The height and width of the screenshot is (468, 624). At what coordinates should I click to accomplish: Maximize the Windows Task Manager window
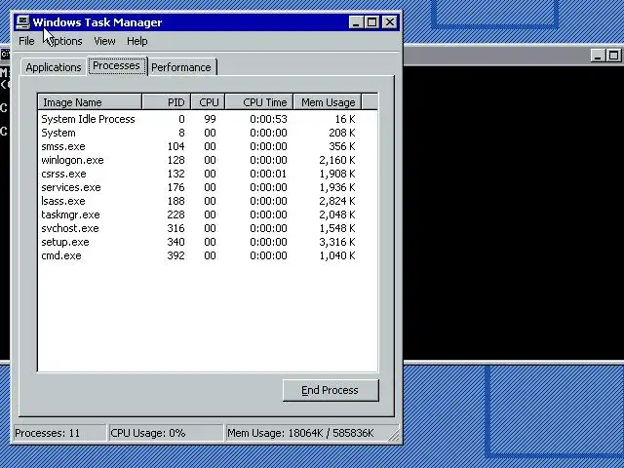coord(371,22)
